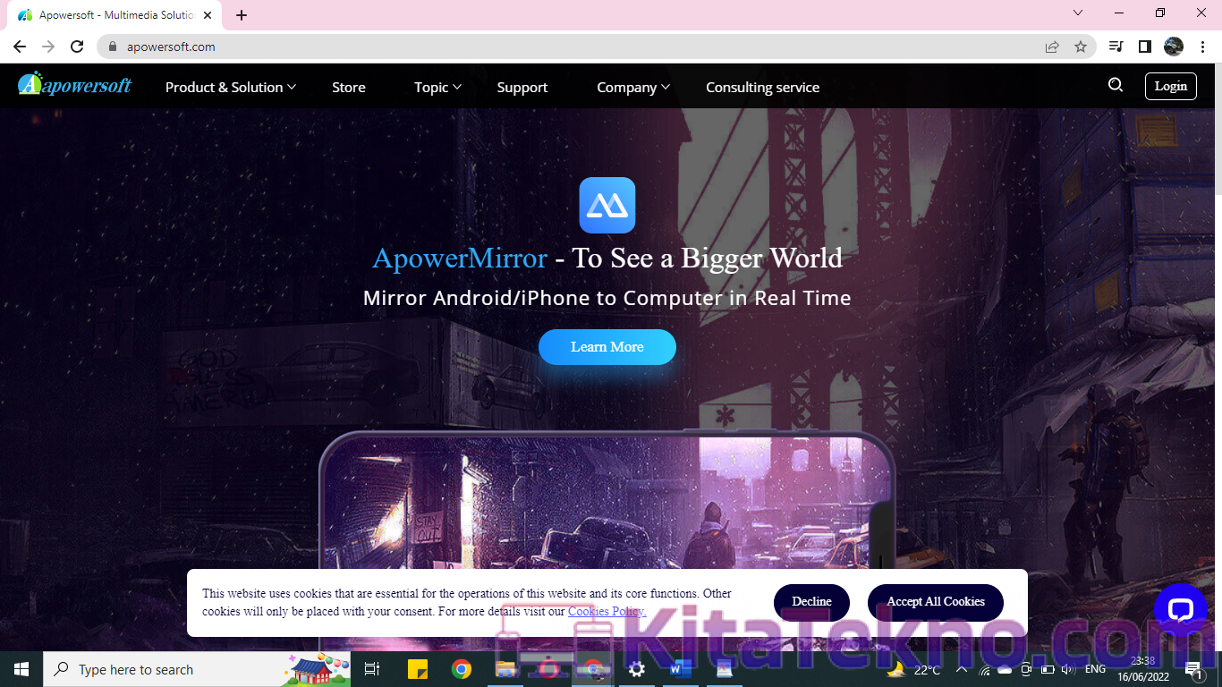Click the volume icon in the system tray

point(1067,669)
